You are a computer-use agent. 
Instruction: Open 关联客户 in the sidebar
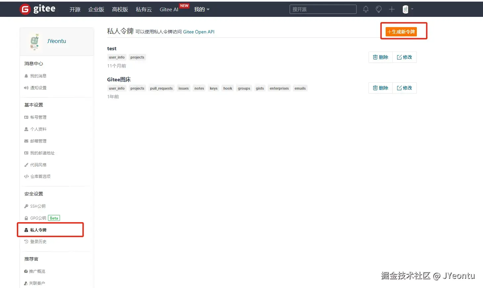(35, 283)
